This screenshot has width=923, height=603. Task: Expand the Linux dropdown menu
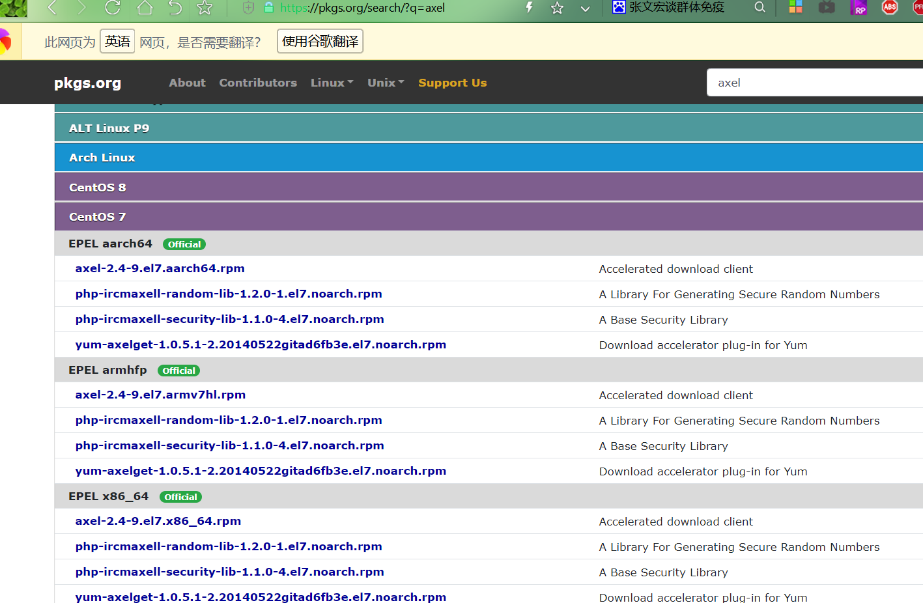[332, 83]
